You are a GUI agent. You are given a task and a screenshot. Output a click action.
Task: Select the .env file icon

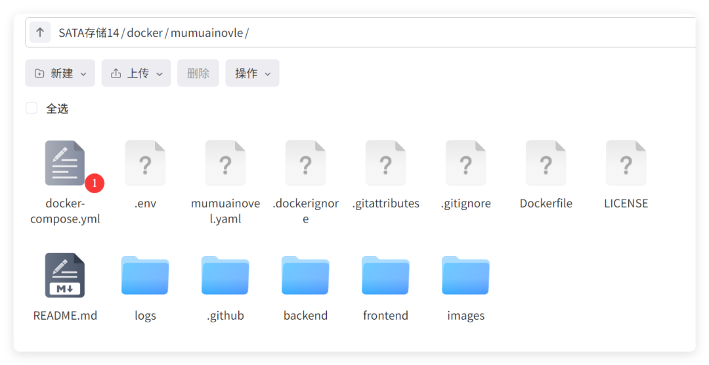click(145, 163)
